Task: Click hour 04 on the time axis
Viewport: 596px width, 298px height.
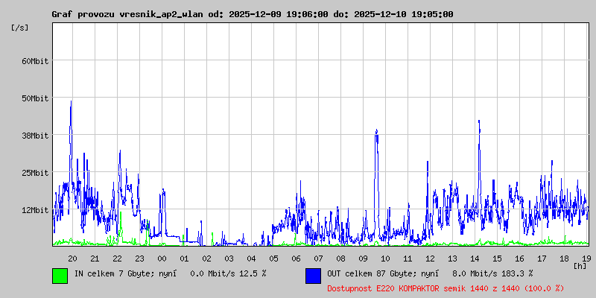Action: (252, 259)
